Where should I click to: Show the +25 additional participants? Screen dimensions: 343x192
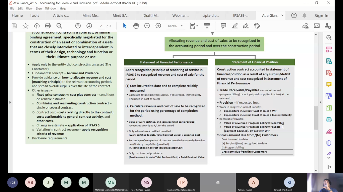(12, 182)
